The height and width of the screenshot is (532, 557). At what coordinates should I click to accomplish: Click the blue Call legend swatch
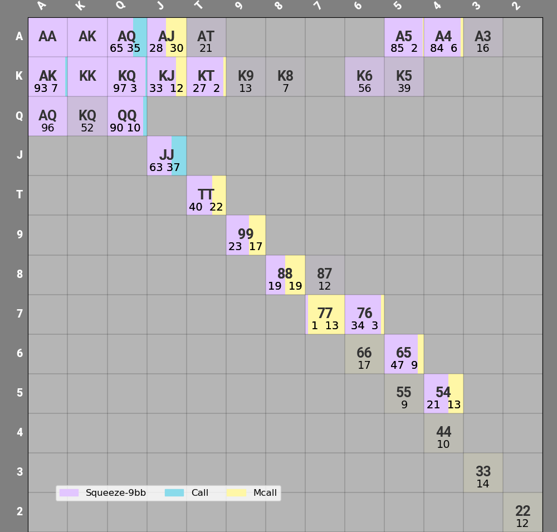click(x=174, y=493)
